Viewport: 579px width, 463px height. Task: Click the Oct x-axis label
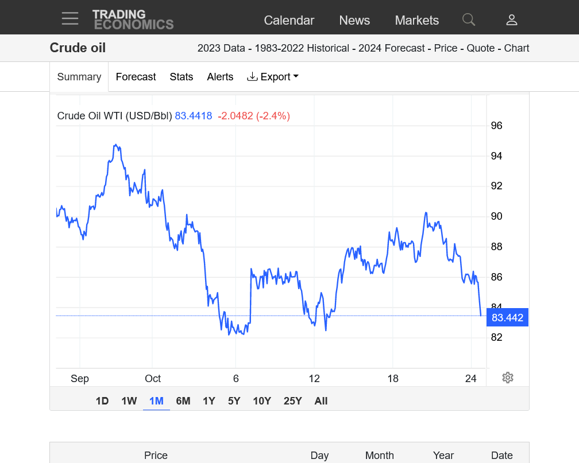[153, 379]
